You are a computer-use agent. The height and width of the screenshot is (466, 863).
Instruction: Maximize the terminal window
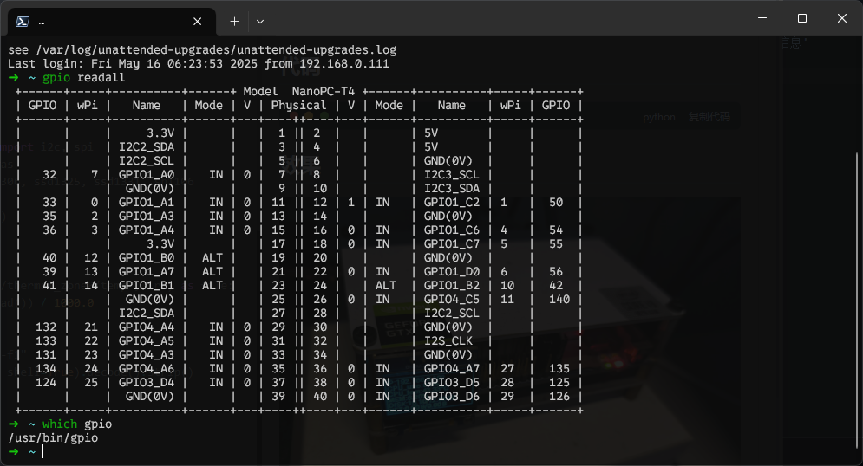tap(801, 19)
